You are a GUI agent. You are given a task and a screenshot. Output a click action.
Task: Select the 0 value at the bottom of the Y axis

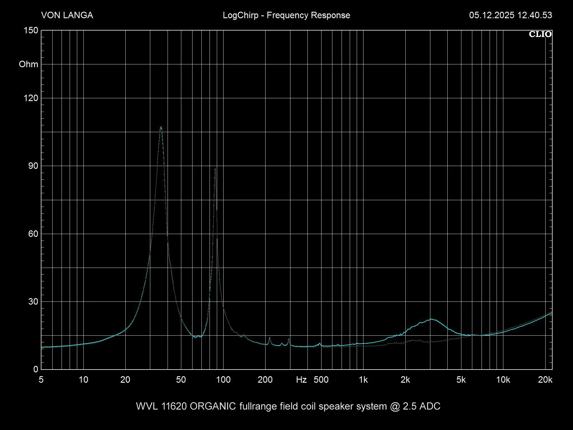[x=36, y=368]
